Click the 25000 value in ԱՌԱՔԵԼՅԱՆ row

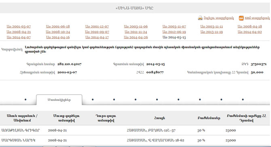tap(231, 130)
